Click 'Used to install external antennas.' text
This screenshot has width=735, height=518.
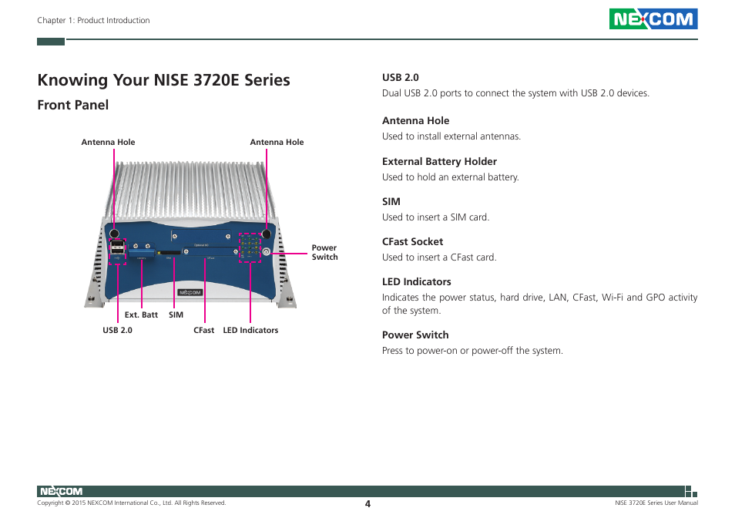(451, 136)
